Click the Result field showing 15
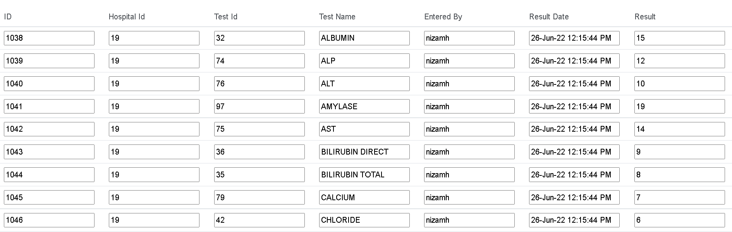Viewport: 732px width, 232px height. [679, 38]
